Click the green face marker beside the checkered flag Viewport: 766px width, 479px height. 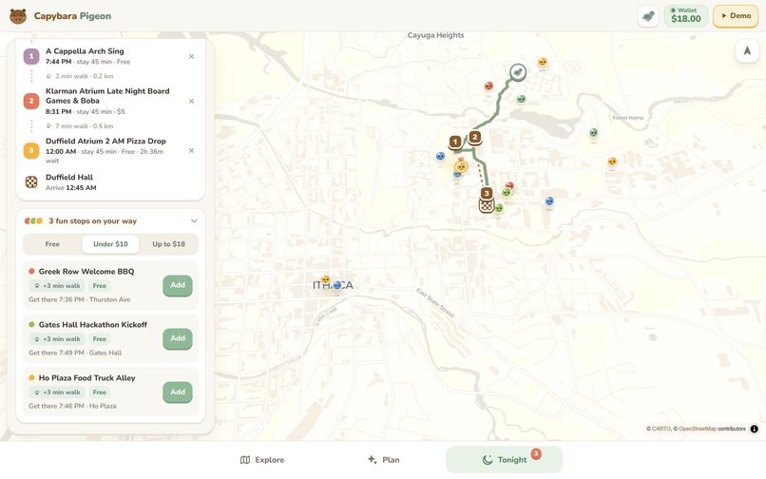point(499,208)
